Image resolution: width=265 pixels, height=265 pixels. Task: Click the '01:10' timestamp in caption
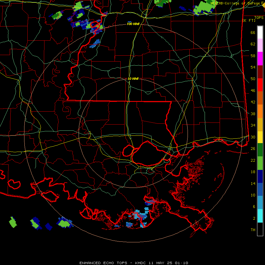pyautogui.click(x=181, y=263)
